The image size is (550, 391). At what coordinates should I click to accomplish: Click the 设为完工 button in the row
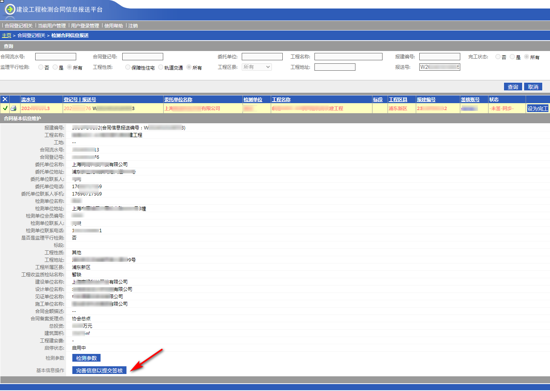(x=537, y=109)
